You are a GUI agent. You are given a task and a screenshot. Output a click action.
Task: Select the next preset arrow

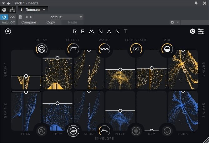31,17
